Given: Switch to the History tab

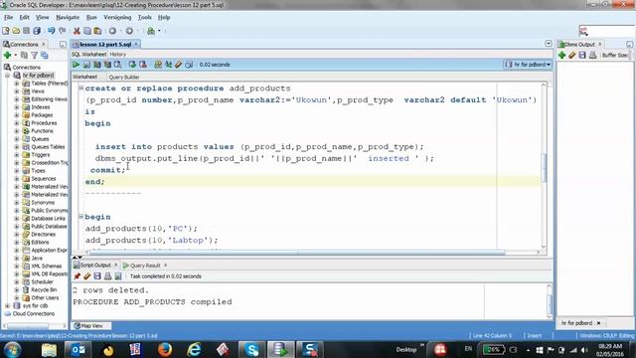Looking at the screenshot, I should point(118,55).
